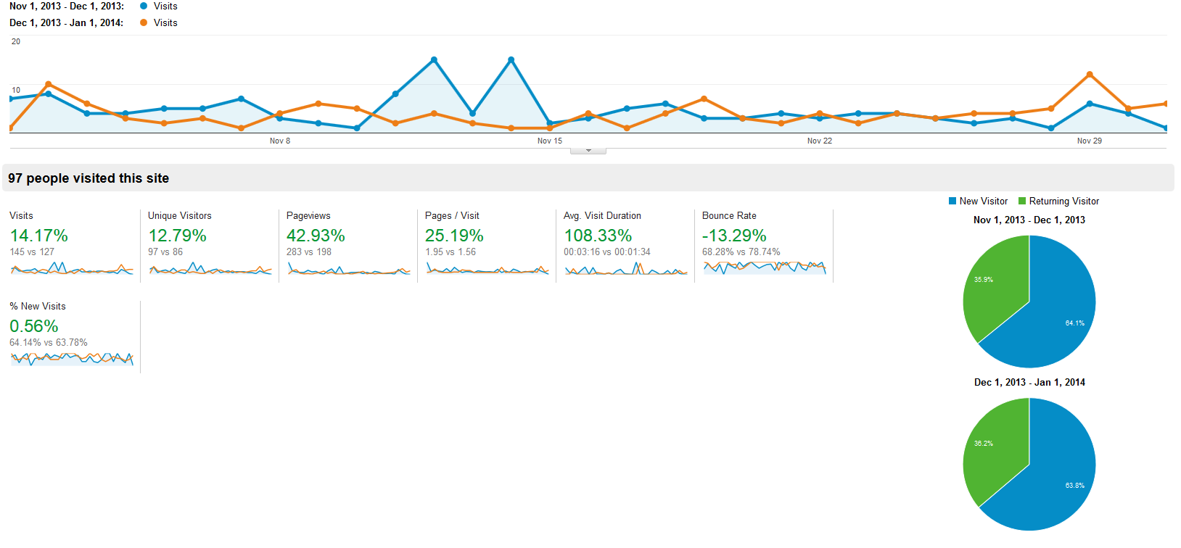Click the blue New Visitor legend square
1181x548 pixels.
[952, 202]
